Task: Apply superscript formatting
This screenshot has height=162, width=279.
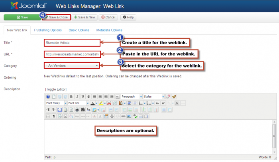Action: coord(163,103)
